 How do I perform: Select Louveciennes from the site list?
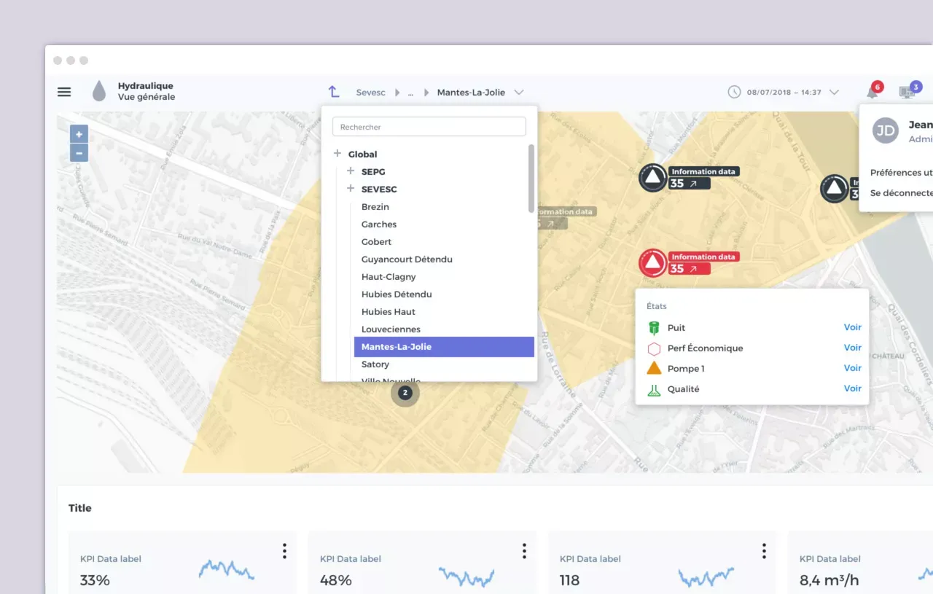coord(391,329)
